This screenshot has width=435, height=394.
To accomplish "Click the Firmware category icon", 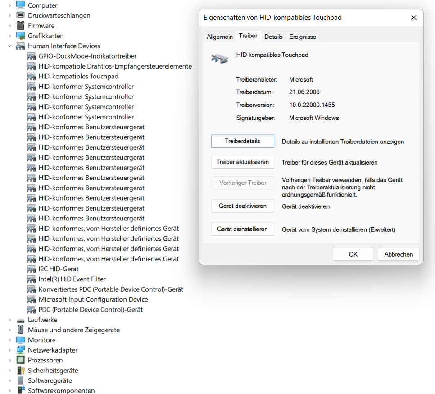I will [21, 26].
